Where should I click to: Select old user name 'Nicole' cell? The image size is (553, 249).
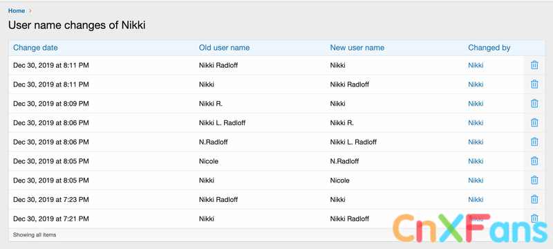click(209, 161)
